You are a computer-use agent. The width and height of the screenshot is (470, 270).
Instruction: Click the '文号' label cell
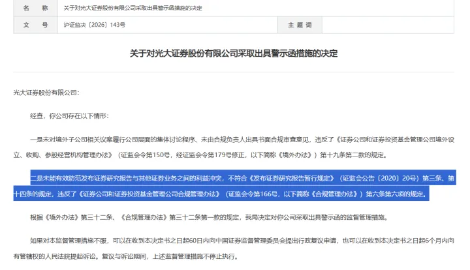[x=35, y=25]
